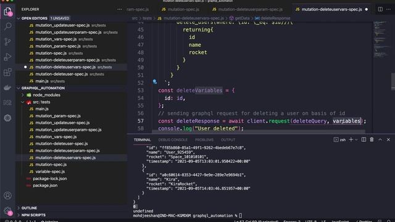Open editor more actions ellipsis
395x222 pixels.
[x=388, y=9]
